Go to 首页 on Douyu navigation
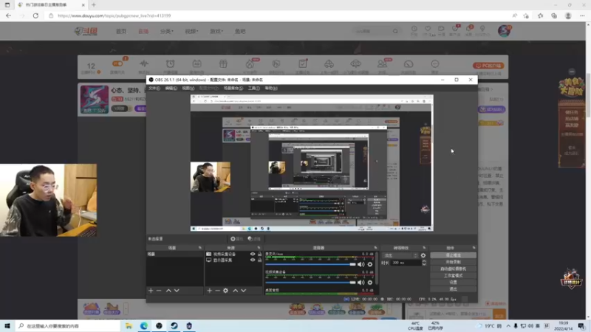591x332 pixels. coord(121,31)
